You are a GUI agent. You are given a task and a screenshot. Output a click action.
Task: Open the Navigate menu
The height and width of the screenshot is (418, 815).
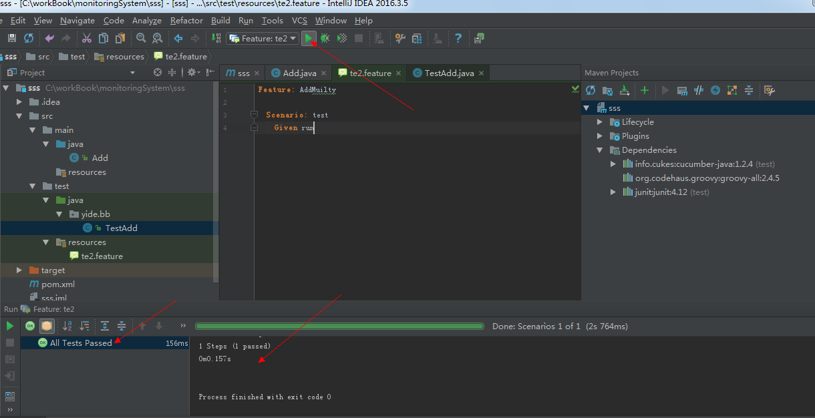[77, 21]
